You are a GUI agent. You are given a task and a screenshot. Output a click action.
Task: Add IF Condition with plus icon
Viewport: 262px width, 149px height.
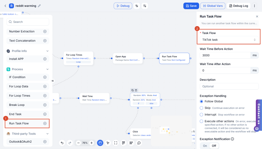(x=45, y=77)
